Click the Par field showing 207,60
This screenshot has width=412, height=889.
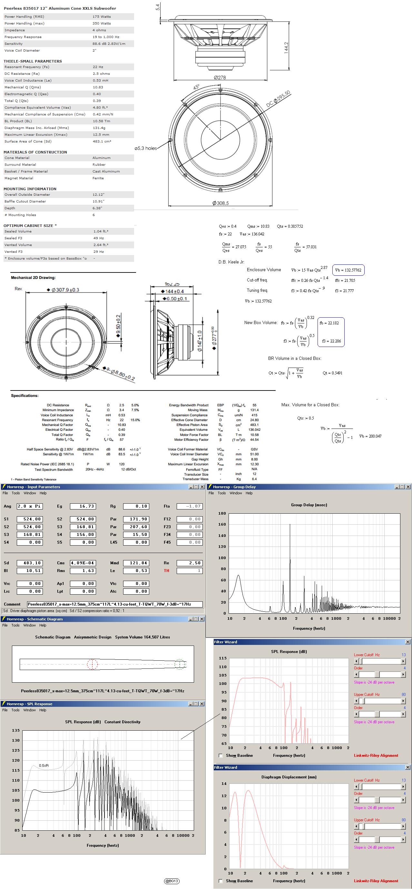(136, 527)
